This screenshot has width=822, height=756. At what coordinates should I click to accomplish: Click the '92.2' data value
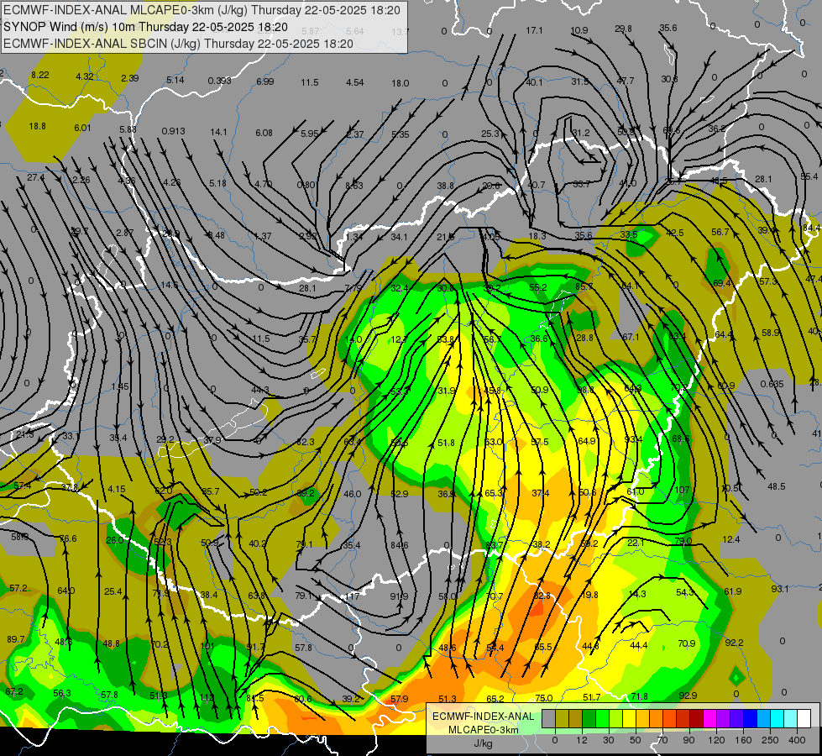click(734, 643)
